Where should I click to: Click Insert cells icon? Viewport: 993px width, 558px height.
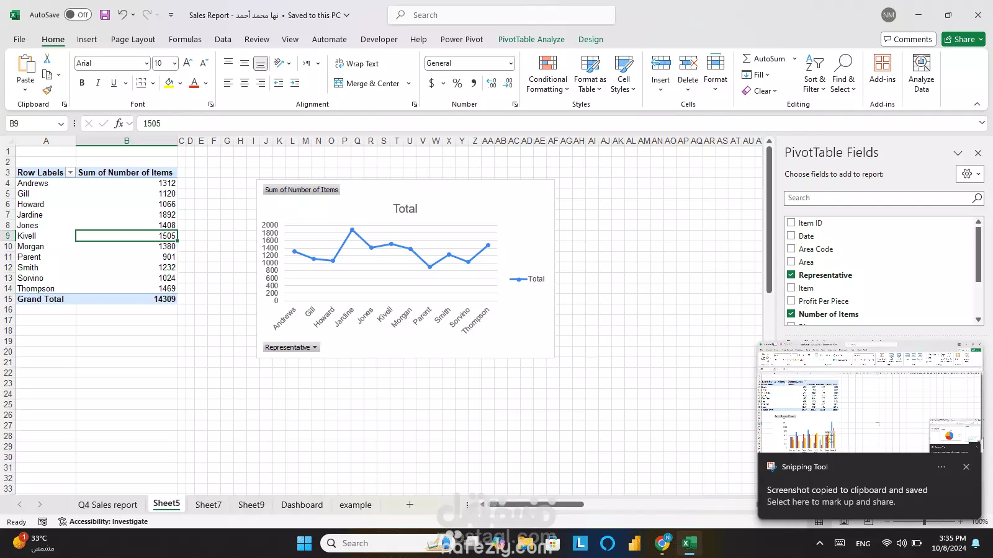pyautogui.click(x=660, y=63)
